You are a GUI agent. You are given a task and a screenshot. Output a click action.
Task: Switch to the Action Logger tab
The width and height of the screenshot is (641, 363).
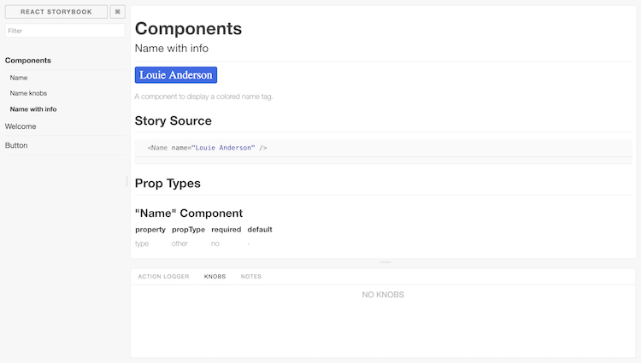coord(163,277)
